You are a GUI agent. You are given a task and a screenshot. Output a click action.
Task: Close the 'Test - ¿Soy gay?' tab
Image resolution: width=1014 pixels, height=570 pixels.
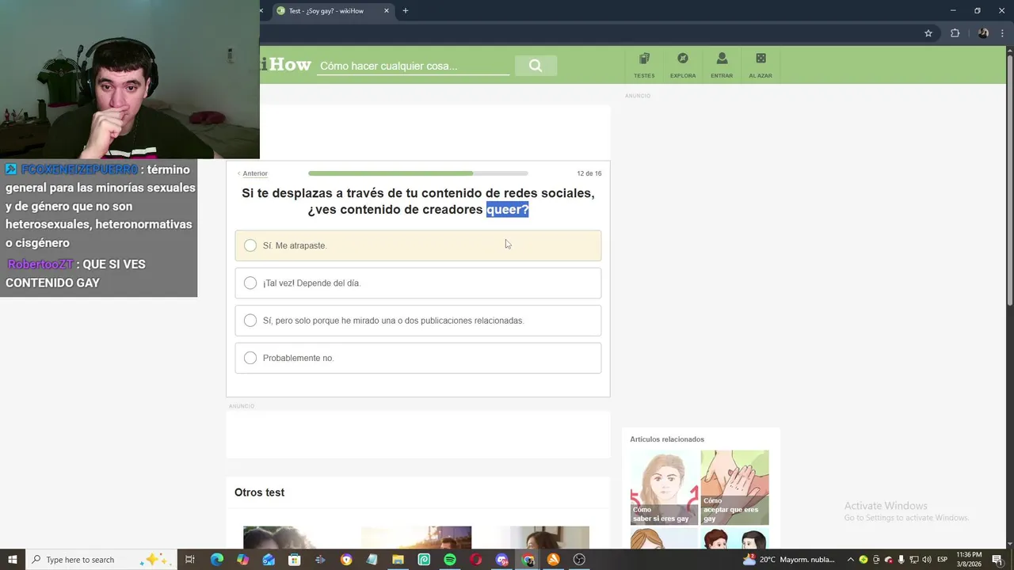coord(387,11)
